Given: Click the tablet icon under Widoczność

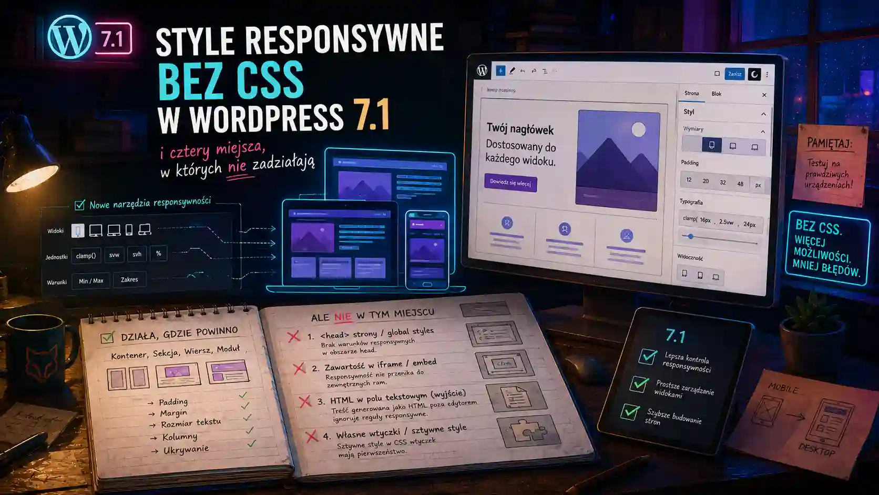Looking at the screenshot, I should [700, 275].
